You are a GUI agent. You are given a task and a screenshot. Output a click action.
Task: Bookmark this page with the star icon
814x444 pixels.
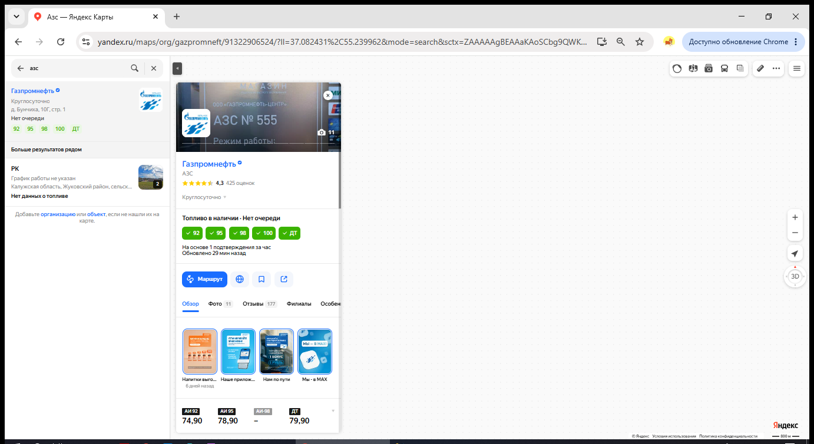tap(640, 42)
